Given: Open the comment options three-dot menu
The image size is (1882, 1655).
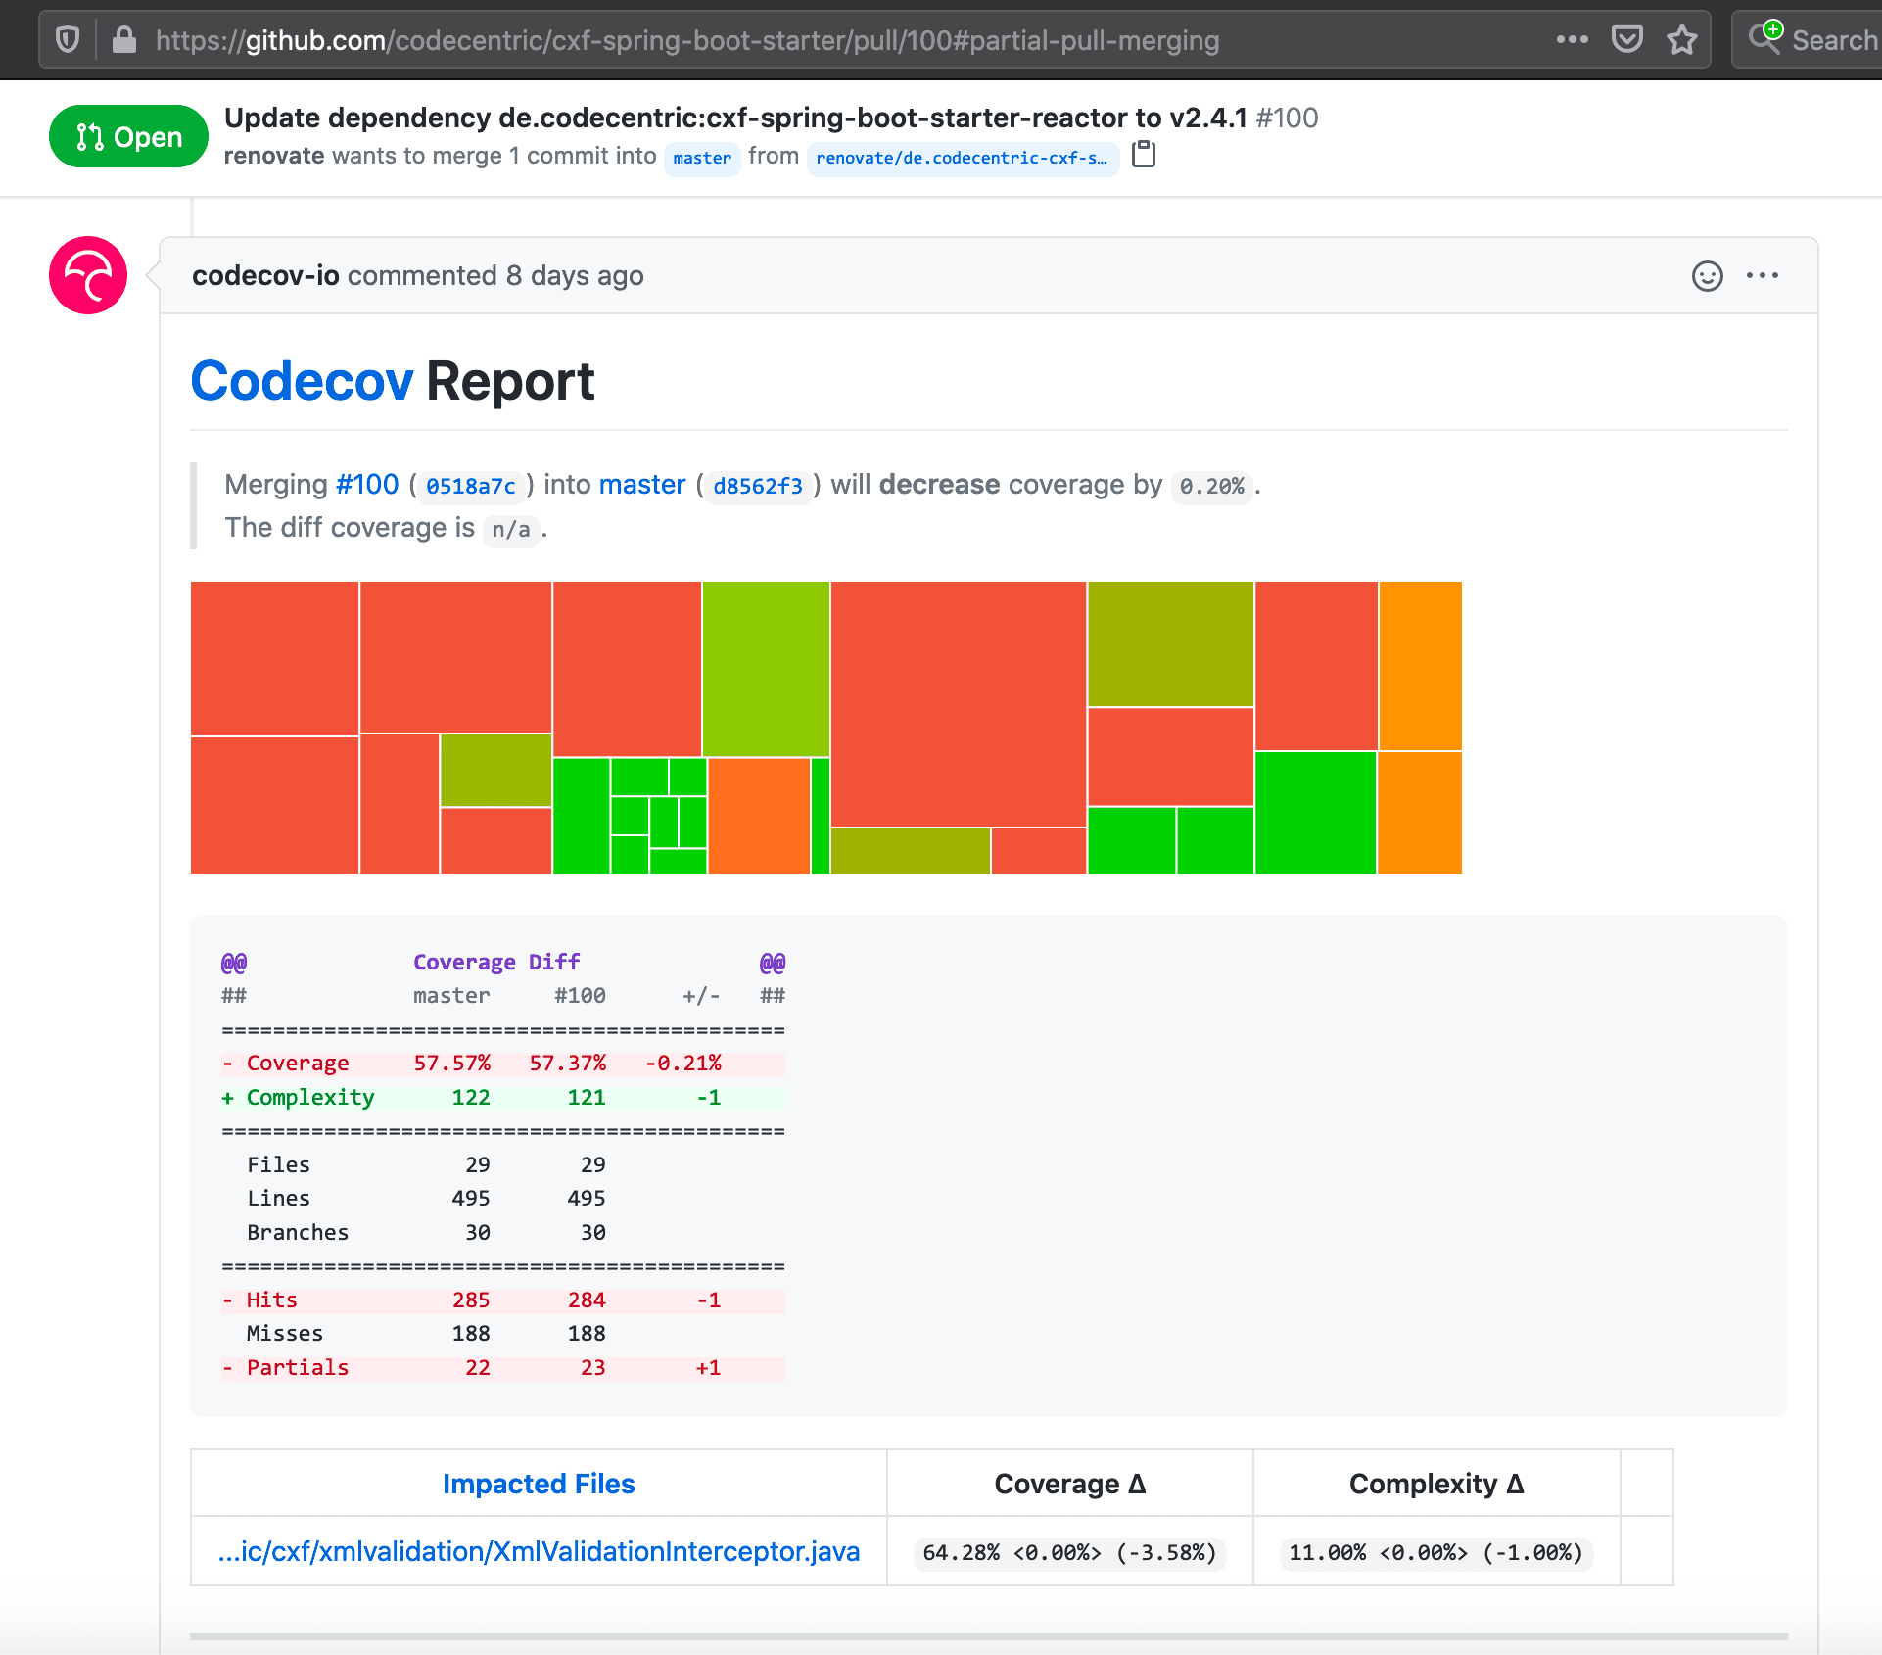Looking at the screenshot, I should point(1762,276).
